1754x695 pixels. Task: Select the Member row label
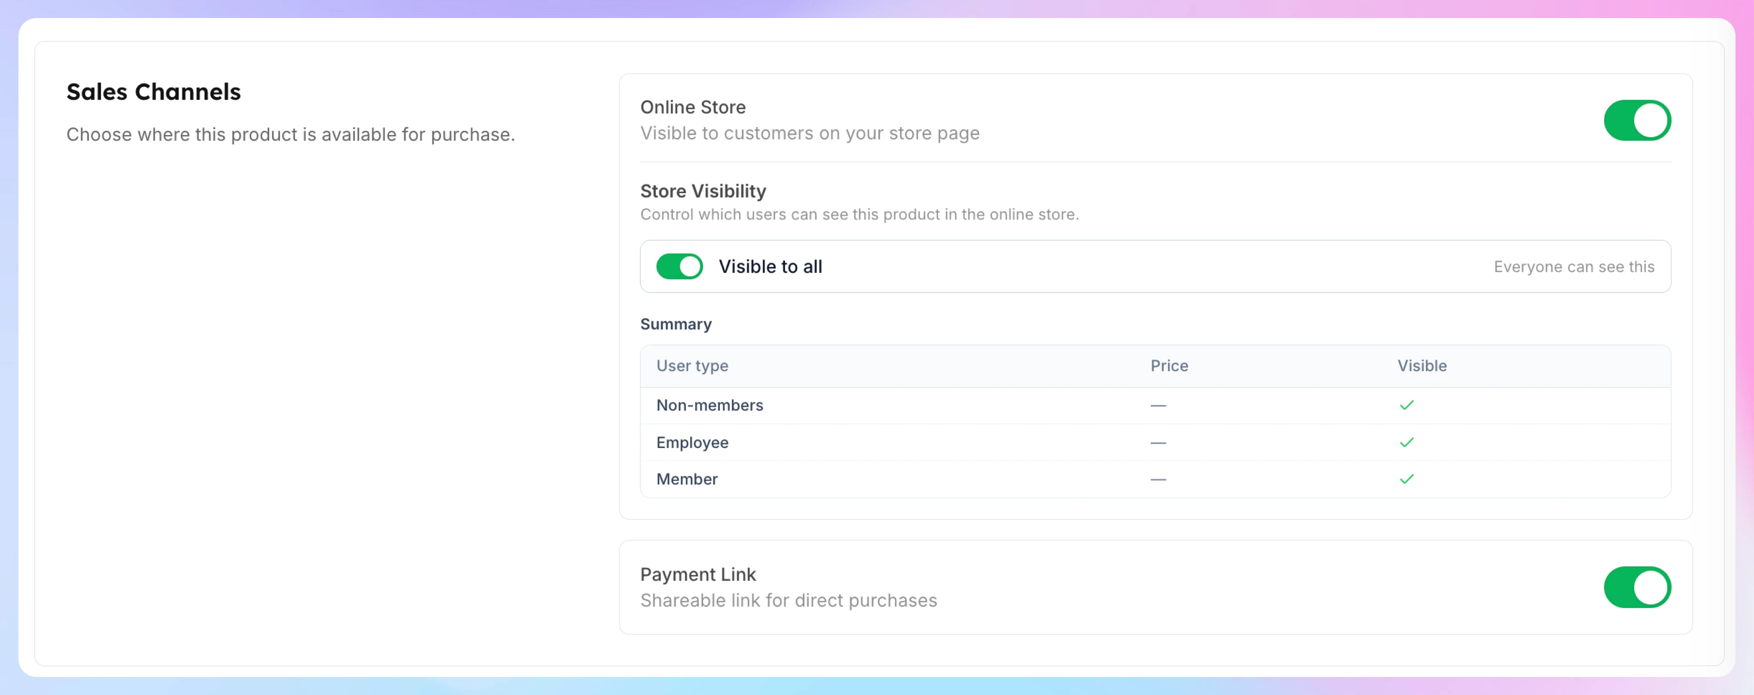(686, 480)
